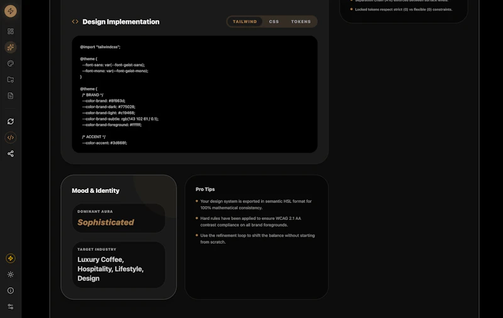Click the '/* ACCENT */' comment line

(94, 137)
